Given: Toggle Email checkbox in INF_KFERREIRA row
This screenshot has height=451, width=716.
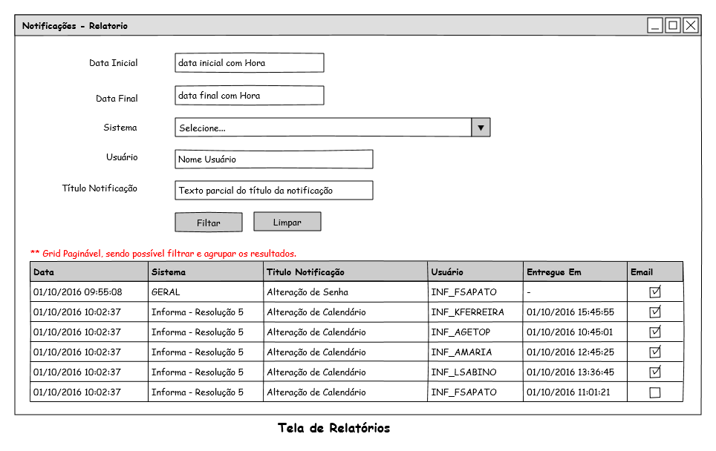Looking at the screenshot, I should pos(654,312).
